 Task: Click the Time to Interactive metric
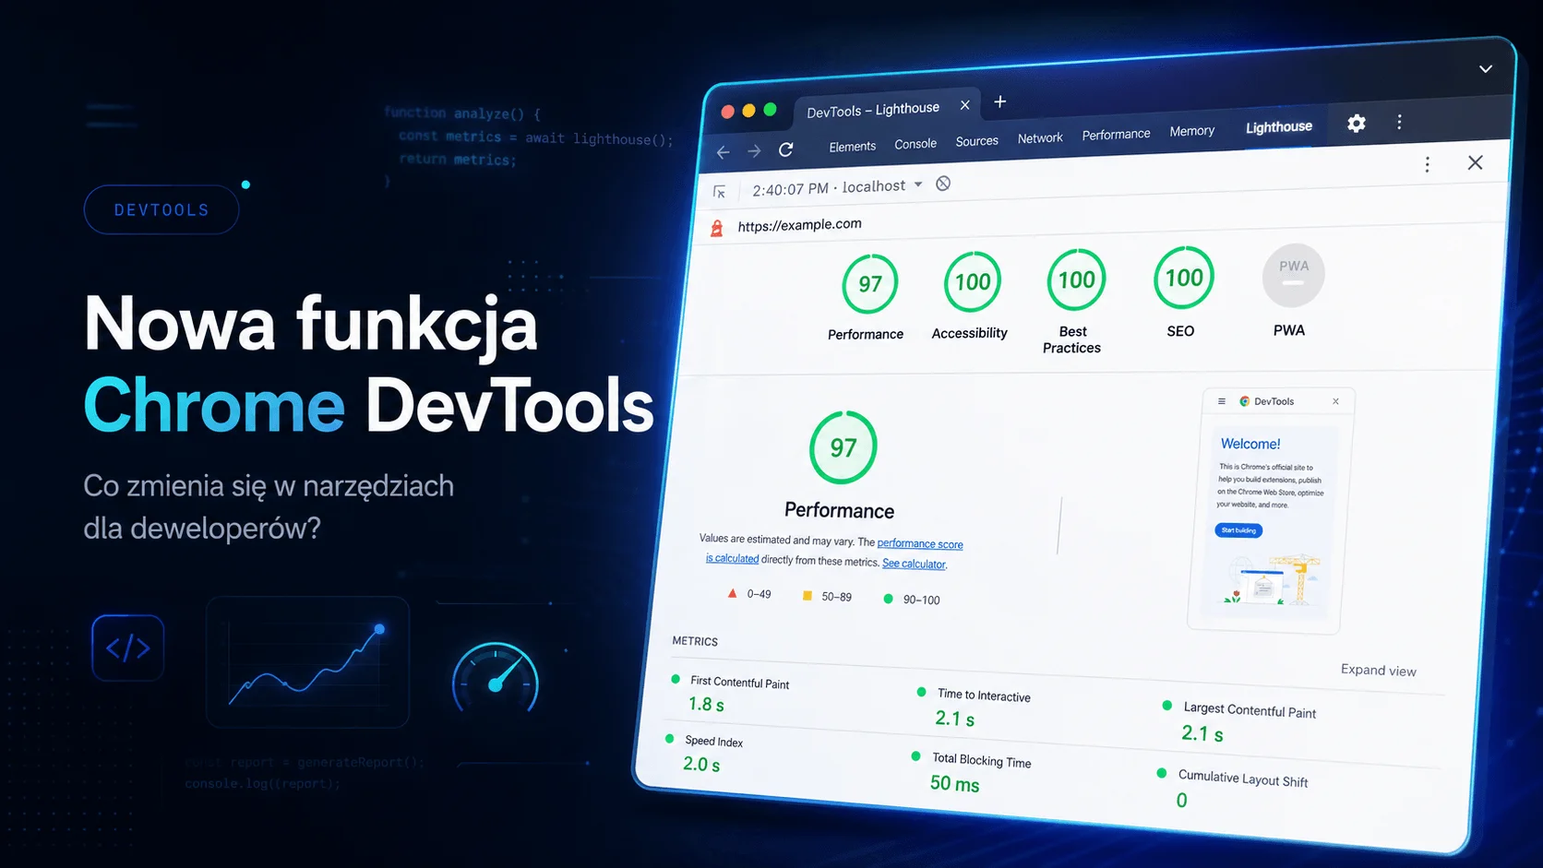click(975, 707)
